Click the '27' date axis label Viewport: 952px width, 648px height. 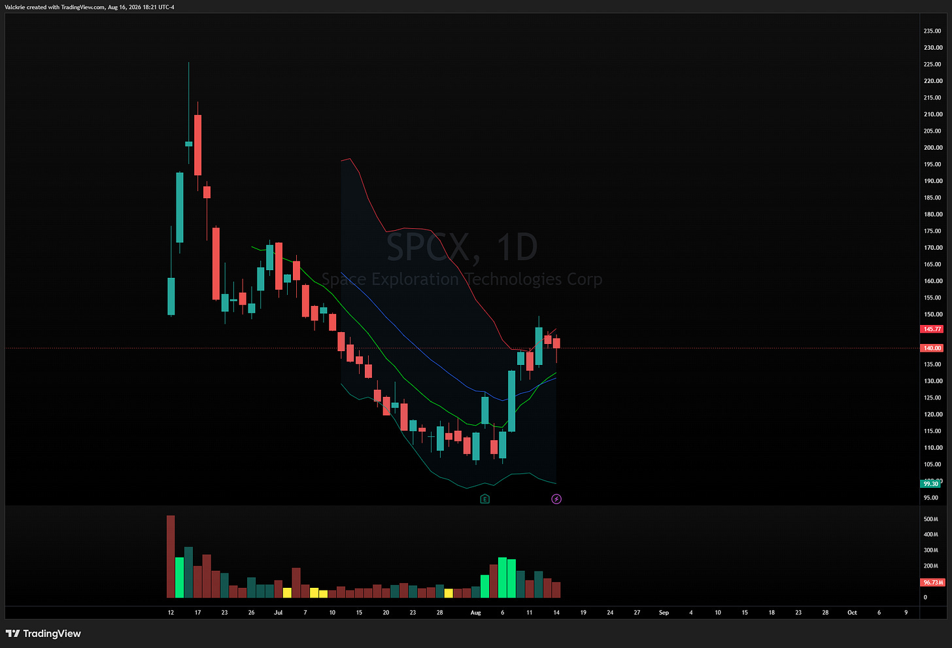pyautogui.click(x=637, y=613)
